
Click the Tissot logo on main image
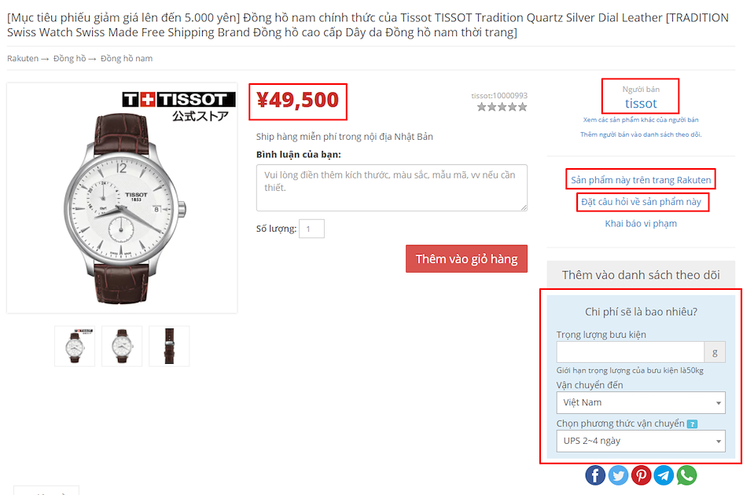pos(178,100)
